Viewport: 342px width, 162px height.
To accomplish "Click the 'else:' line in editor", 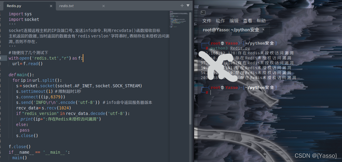I will [22, 124].
